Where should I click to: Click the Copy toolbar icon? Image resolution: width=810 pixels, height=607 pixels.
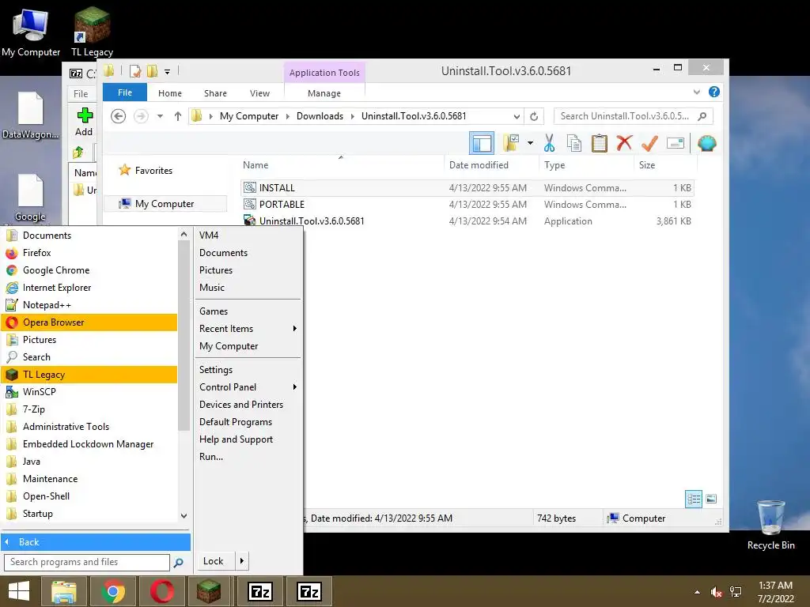click(x=574, y=143)
